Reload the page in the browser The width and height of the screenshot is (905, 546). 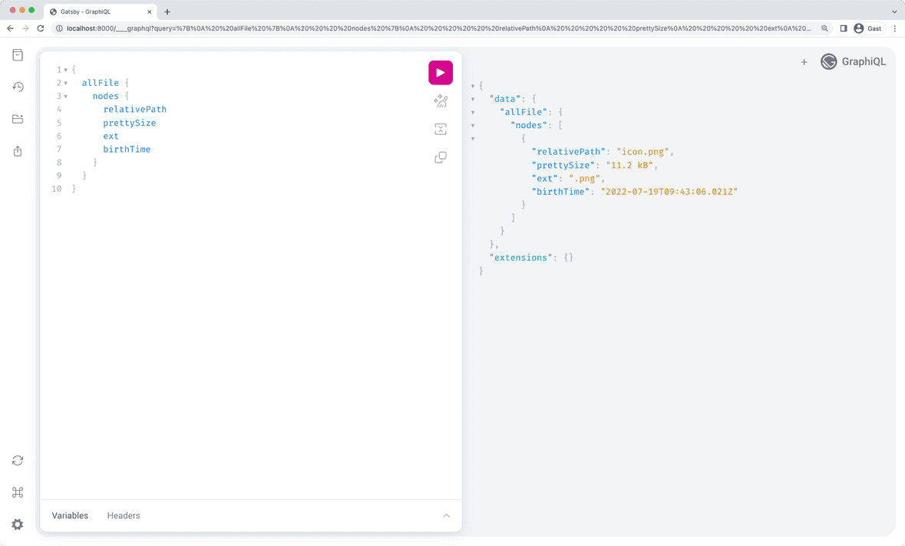(40, 28)
